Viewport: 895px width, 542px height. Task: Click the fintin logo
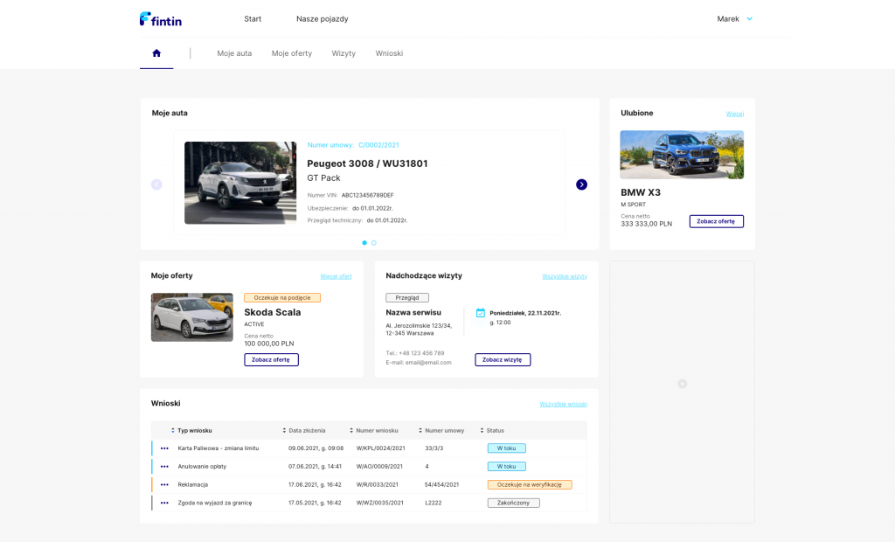click(x=161, y=19)
